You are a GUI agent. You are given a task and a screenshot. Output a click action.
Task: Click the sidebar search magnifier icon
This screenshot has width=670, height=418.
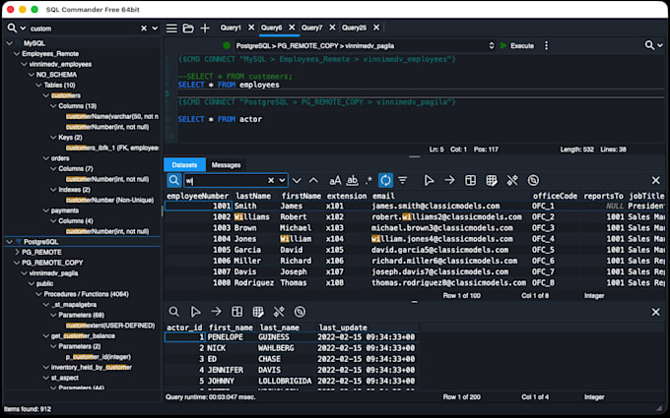12,29
